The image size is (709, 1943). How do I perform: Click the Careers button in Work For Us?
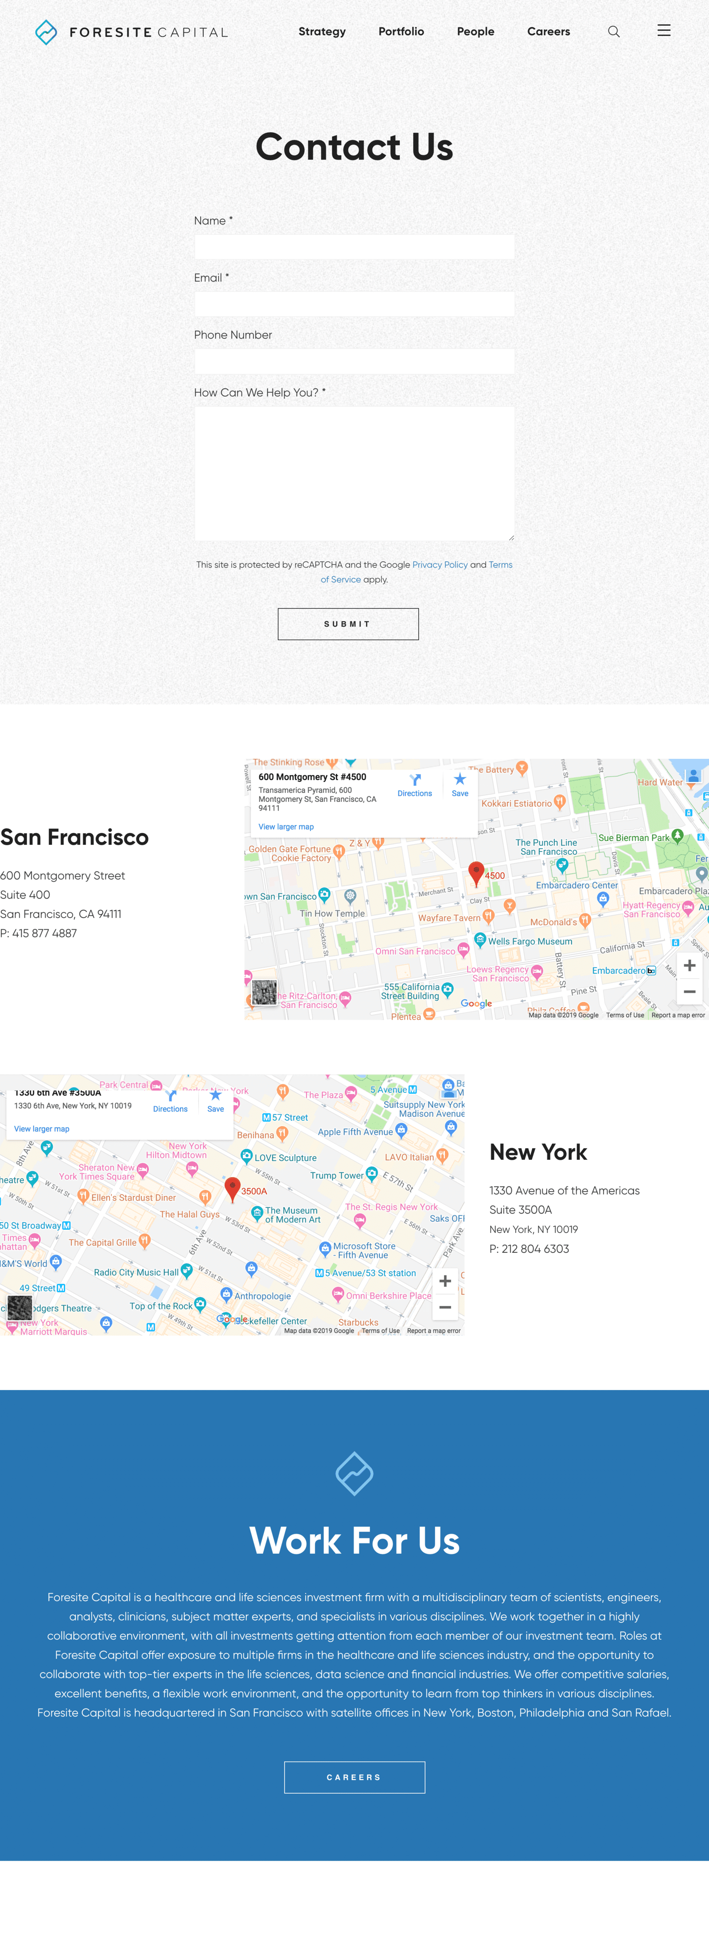coord(354,1777)
